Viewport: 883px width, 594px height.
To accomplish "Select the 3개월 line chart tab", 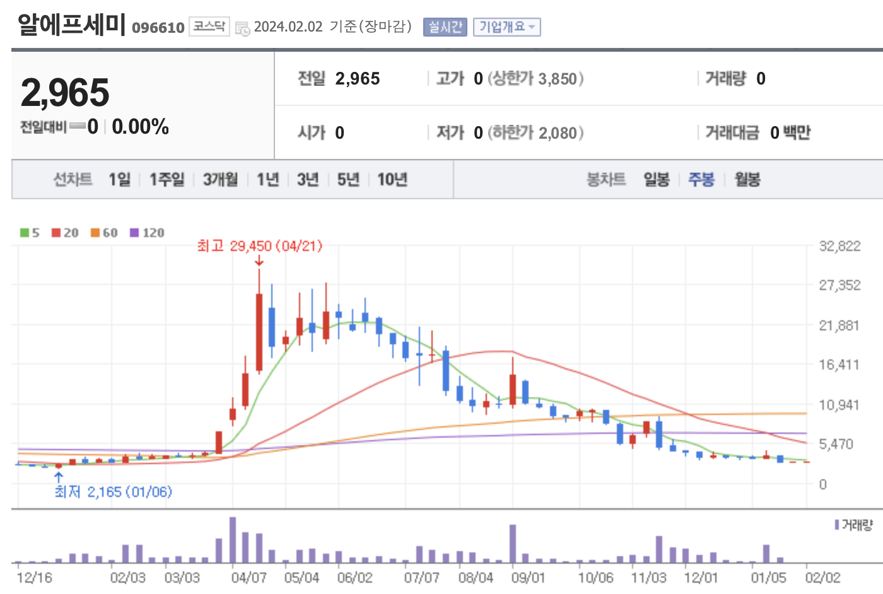I will [220, 180].
